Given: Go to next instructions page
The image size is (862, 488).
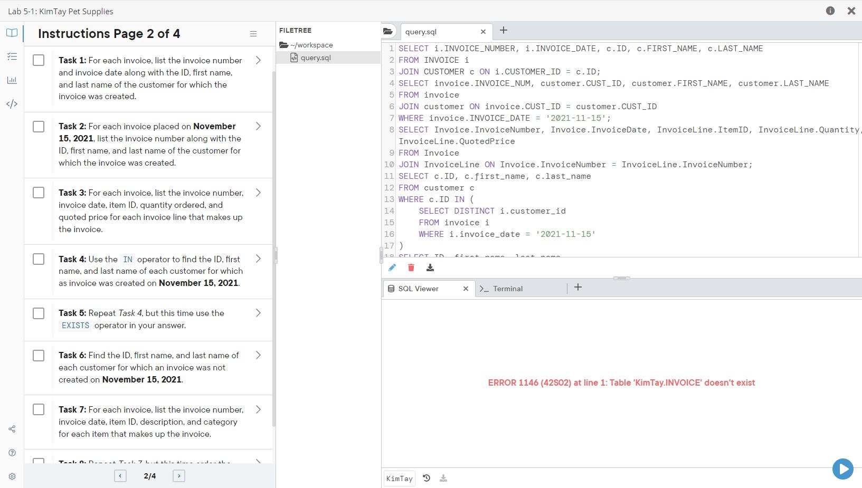Looking at the screenshot, I should point(179,476).
